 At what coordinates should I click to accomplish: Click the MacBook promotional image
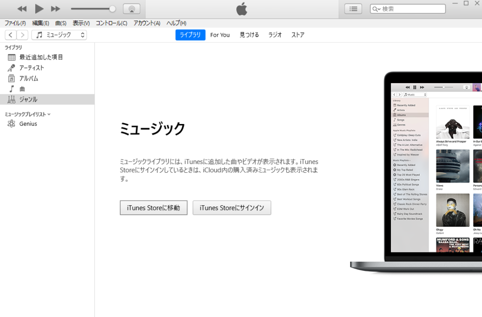(x=416, y=172)
